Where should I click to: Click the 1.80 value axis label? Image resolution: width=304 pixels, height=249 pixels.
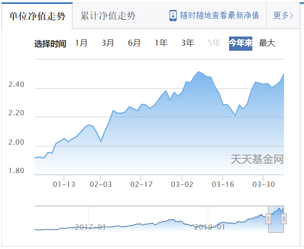pos(16,171)
